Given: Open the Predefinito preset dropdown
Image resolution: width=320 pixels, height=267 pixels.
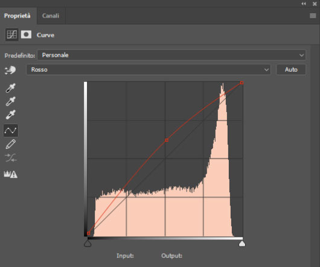Looking at the screenshot, I should coord(171,55).
